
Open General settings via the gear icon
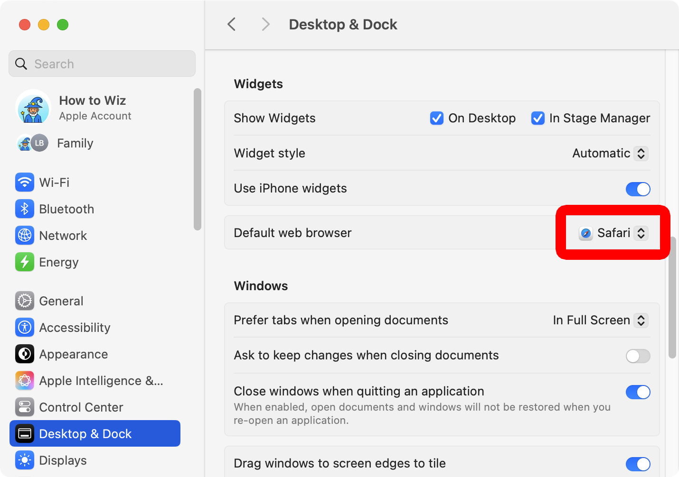25,301
